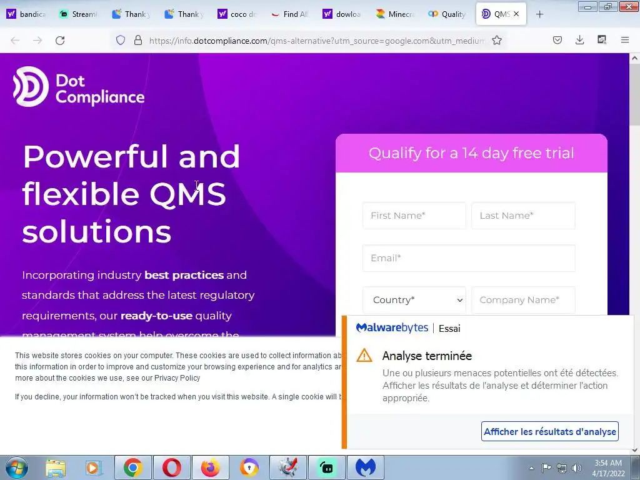Open the Save to Pocket icon
Image resolution: width=640 pixels, height=480 pixels.
tap(557, 40)
